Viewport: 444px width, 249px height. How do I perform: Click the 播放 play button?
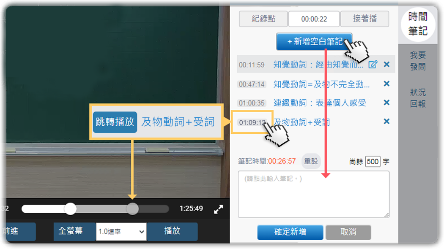(x=172, y=231)
